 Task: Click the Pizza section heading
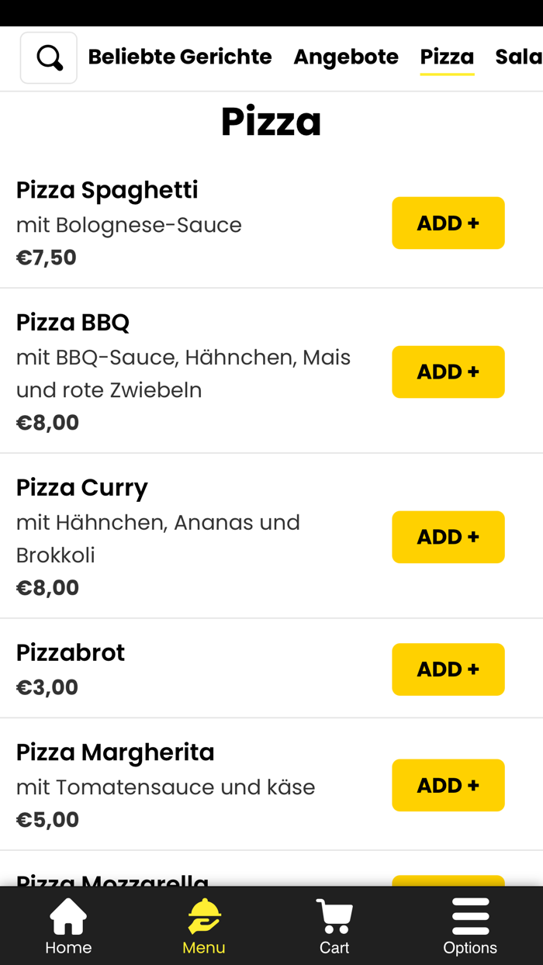(271, 120)
